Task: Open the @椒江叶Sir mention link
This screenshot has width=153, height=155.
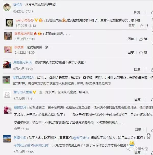Action: (81, 138)
